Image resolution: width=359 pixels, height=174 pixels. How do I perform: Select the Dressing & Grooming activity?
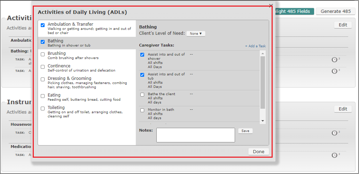pyautogui.click(x=69, y=78)
